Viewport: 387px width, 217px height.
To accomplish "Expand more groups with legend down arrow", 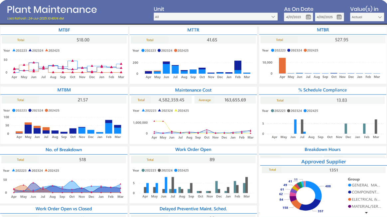I will (x=366, y=213).
